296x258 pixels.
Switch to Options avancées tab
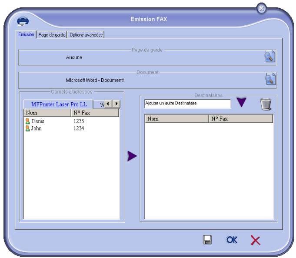(x=86, y=35)
